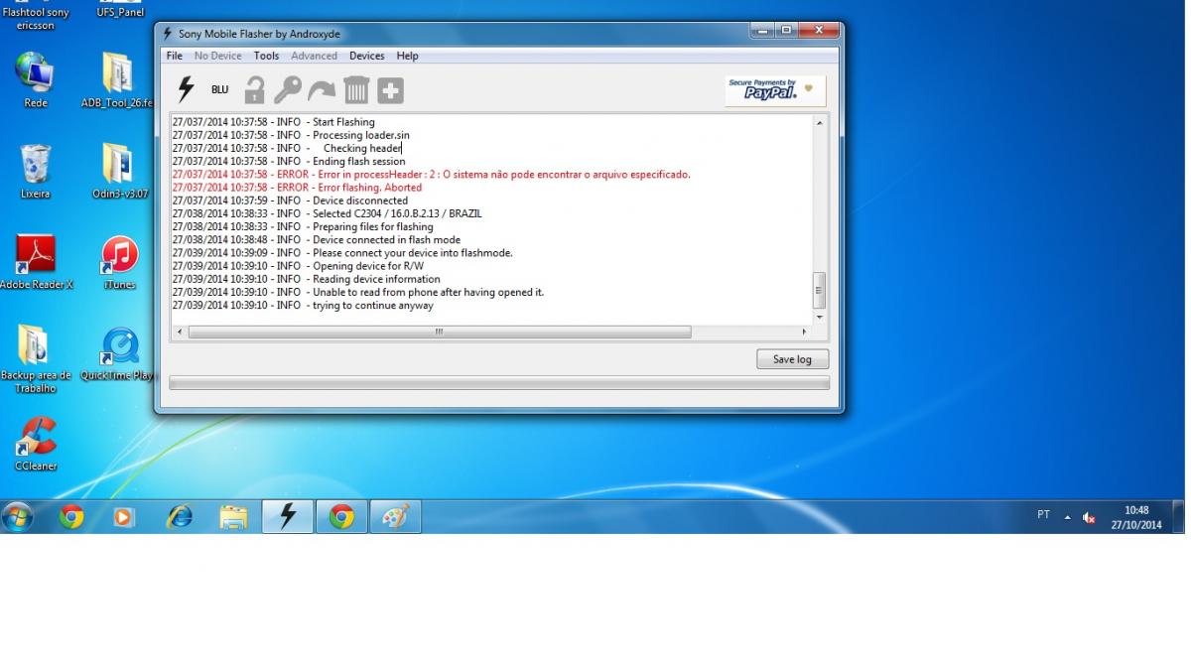Open first Chrome icon next to Start
The width and height of the screenshot is (1191, 670).
click(71, 516)
